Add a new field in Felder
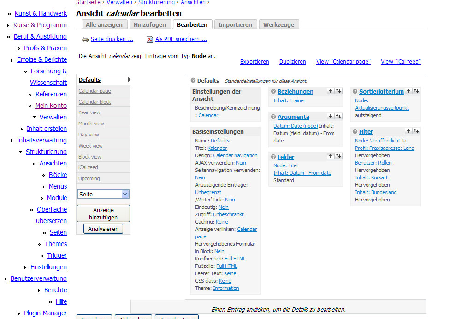473x319 pixels. coord(331,156)
